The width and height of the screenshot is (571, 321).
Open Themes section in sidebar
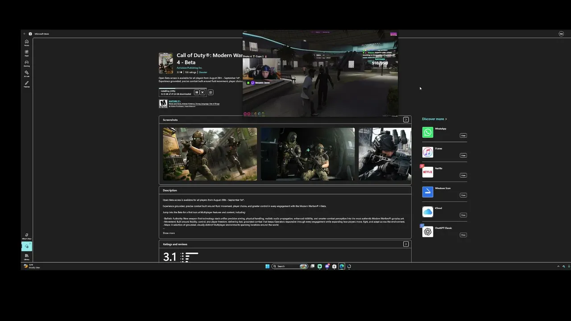[26, 84]
